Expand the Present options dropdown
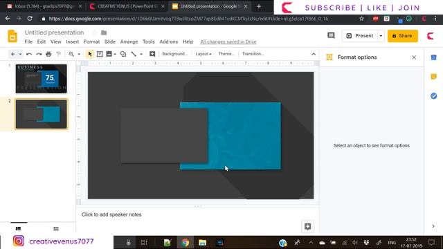 (381, 36)
